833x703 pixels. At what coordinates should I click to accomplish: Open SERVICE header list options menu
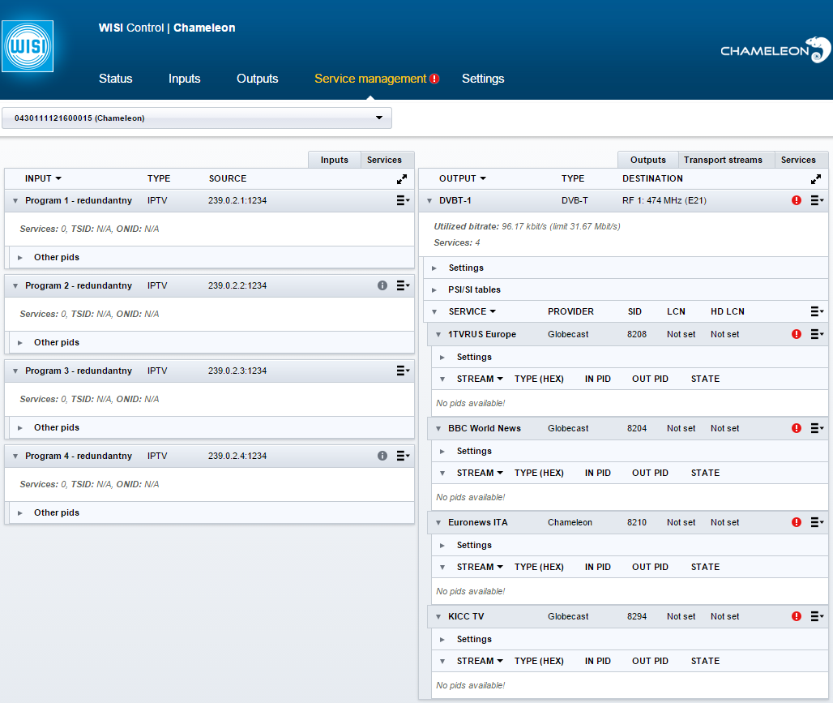tap(817, 311)
